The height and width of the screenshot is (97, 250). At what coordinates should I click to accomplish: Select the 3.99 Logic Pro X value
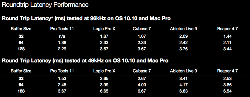coord(104,85)
